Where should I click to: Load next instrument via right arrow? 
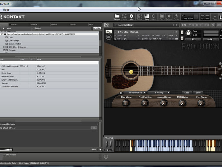[x=176, y=32]
